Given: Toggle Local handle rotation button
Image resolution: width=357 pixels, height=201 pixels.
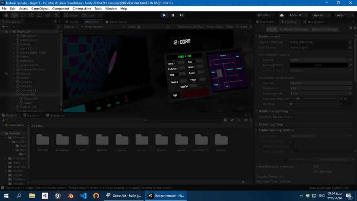Looking at the screenshot, I should point(88,15).
